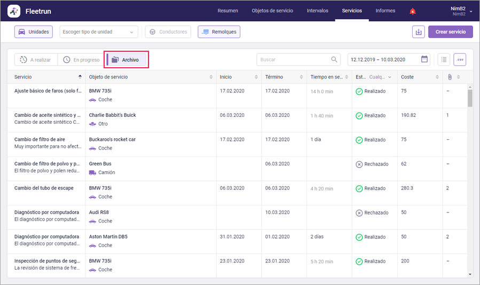480x285 pixels.
Task: Toggle the Unidades filter button
Action: pos(34,32)
